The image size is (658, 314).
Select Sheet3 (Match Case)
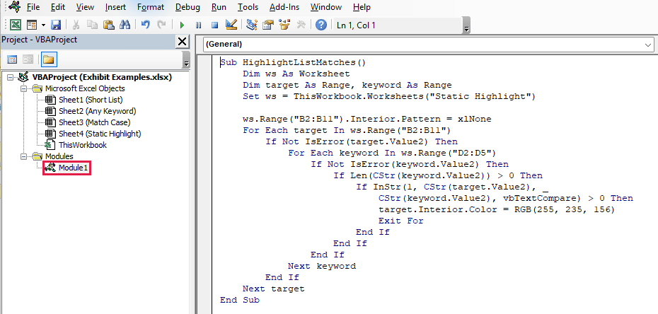[94, 122]
